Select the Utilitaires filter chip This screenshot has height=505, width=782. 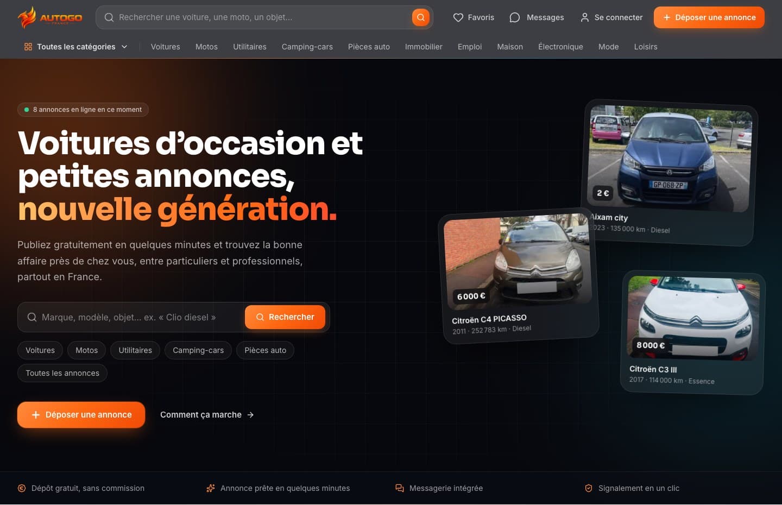(135, 350)
